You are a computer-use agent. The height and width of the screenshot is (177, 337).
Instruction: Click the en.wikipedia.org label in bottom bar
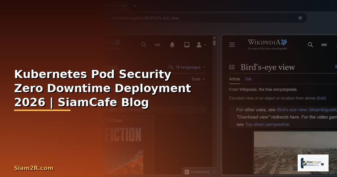point(200,172)
